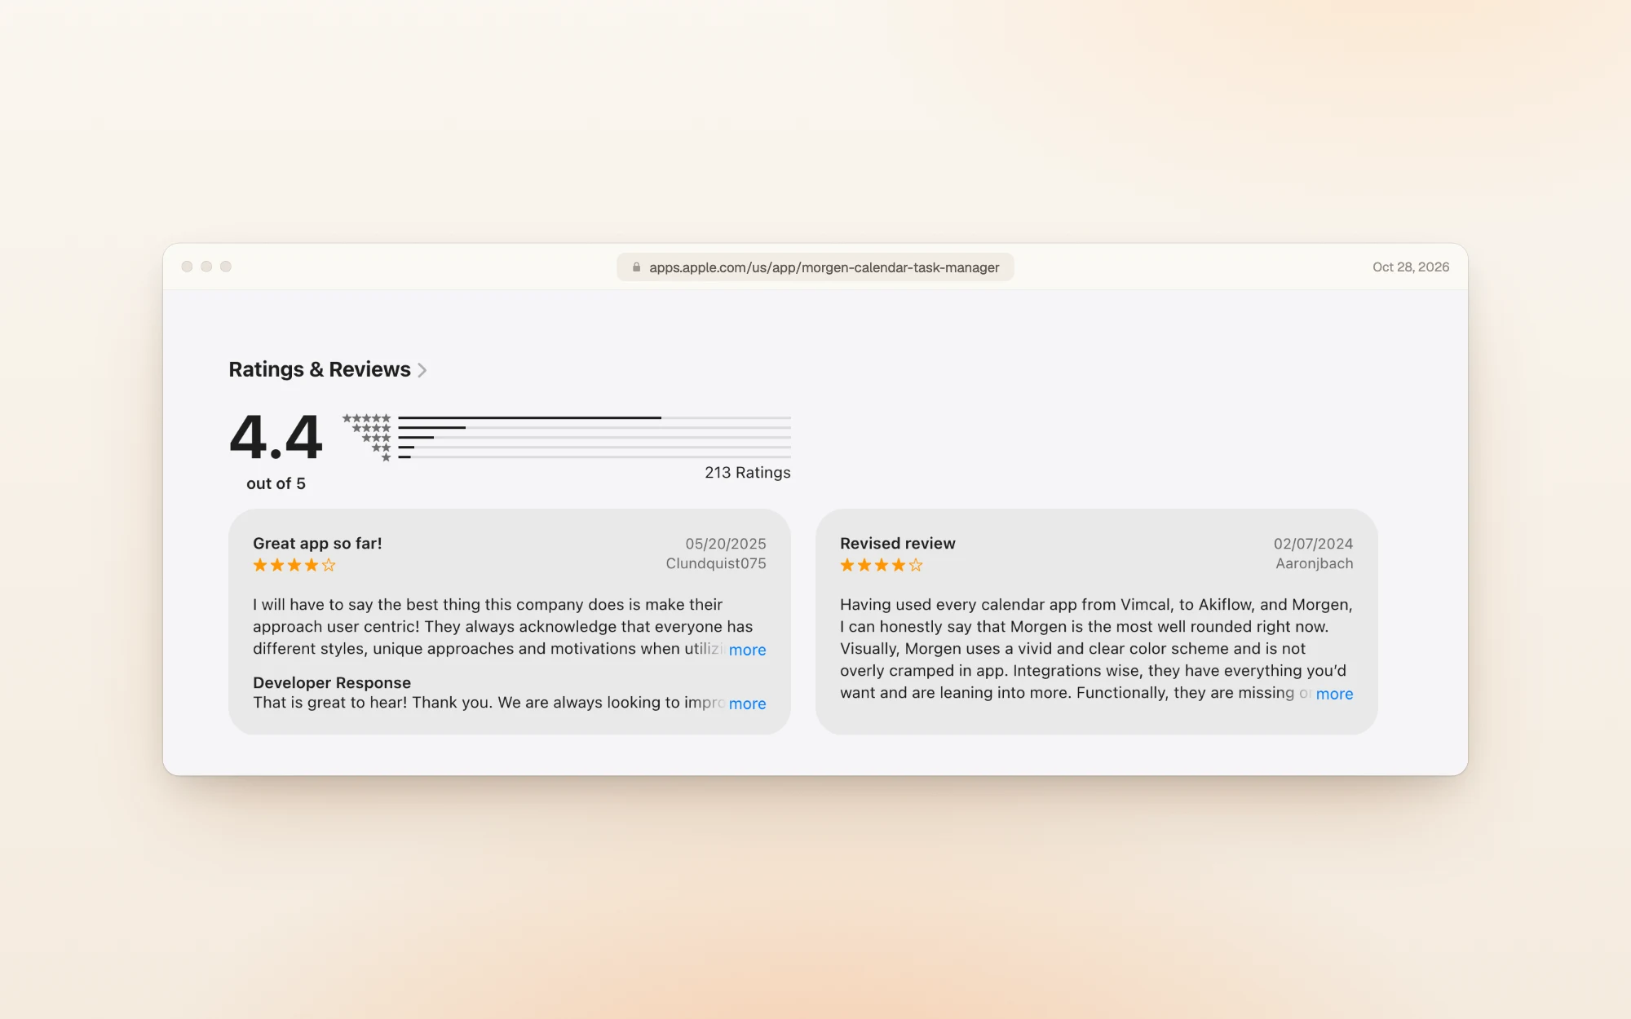Click reviewer name Aaronjbach

tap(1315, 563)
